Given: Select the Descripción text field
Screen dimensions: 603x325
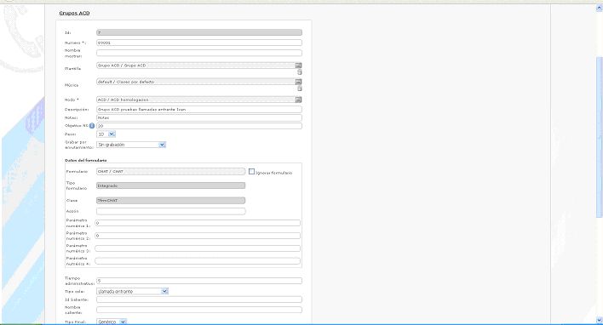Looking at the screenshot, I should (x=199, y=110).
